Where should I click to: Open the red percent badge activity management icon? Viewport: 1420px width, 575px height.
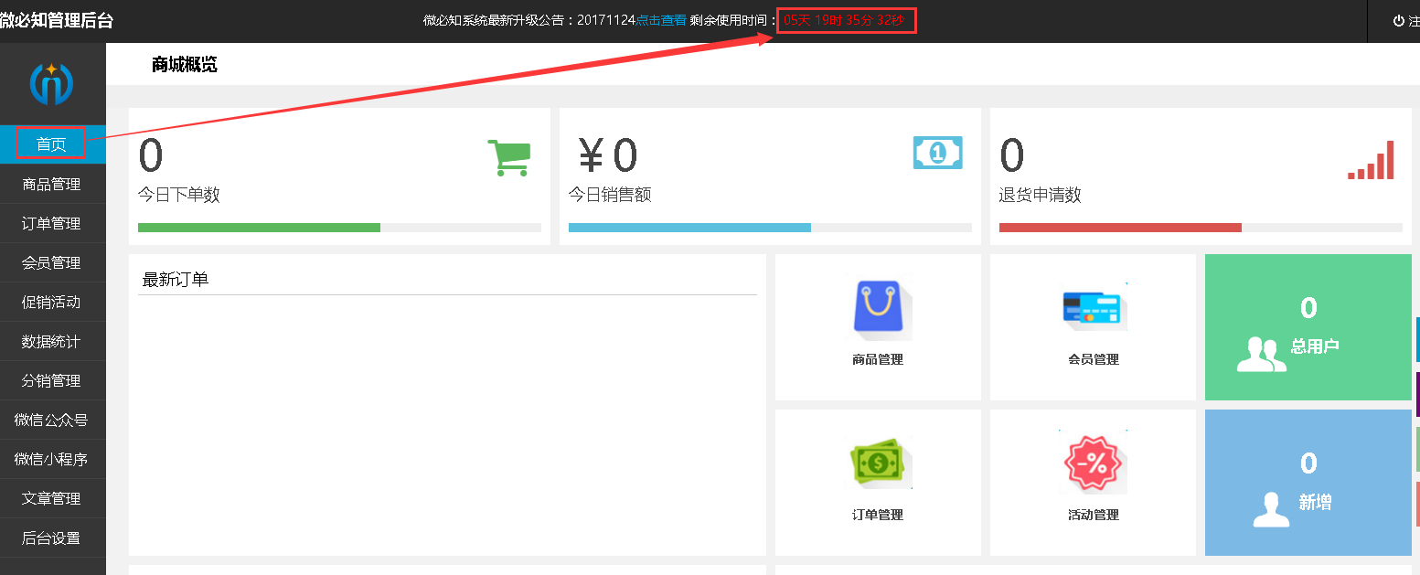(1093, 463)
